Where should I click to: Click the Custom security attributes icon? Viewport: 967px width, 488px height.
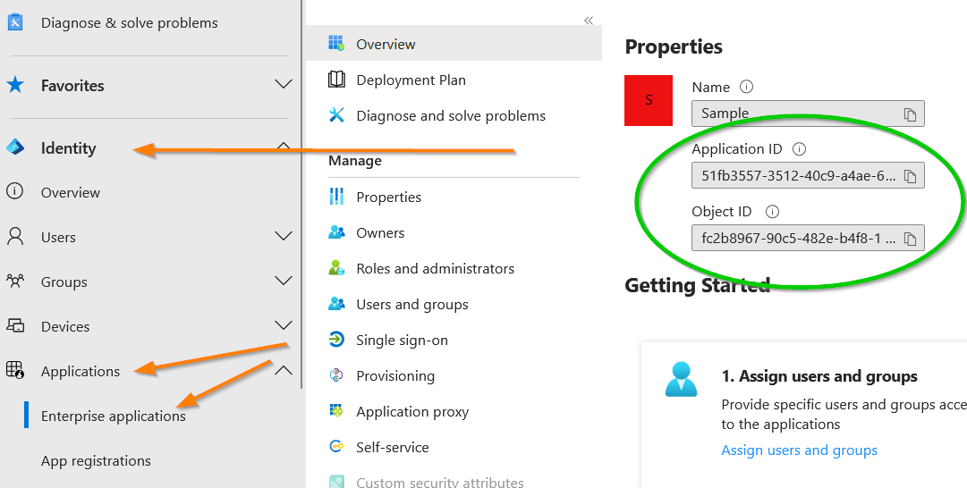coord(336,481)
